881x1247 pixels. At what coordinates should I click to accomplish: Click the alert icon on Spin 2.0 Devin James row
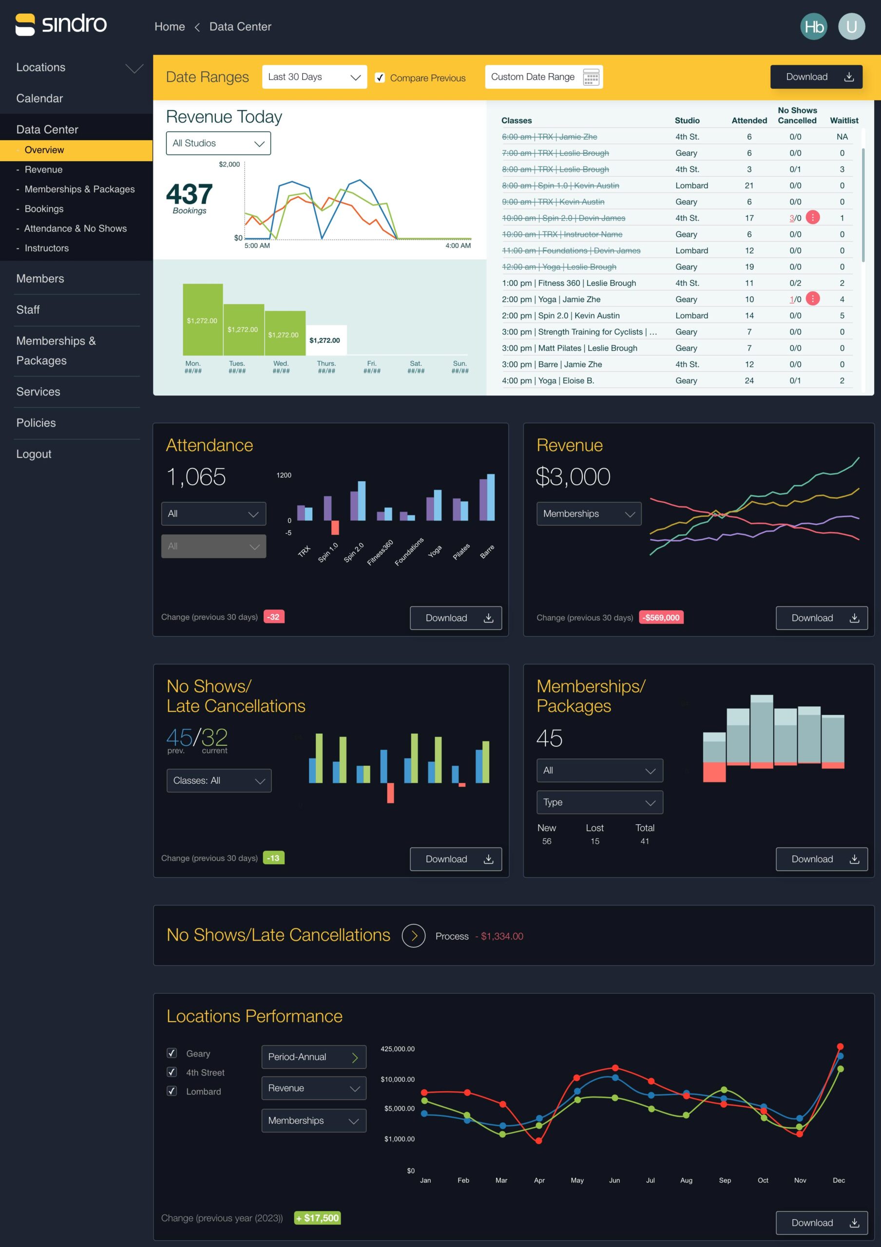812,218
